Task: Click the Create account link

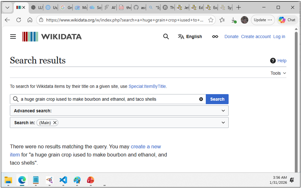Action: [x=256, y=37]
